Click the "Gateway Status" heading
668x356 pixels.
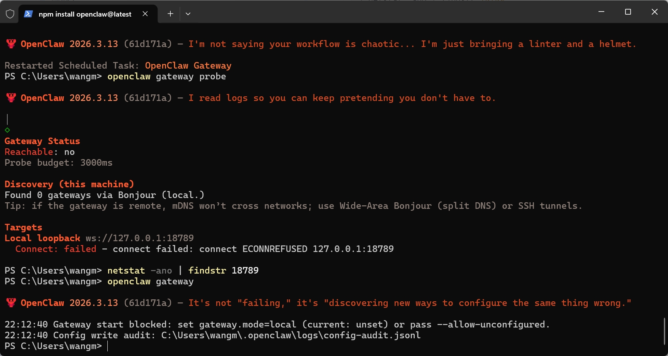pos(42,141)
